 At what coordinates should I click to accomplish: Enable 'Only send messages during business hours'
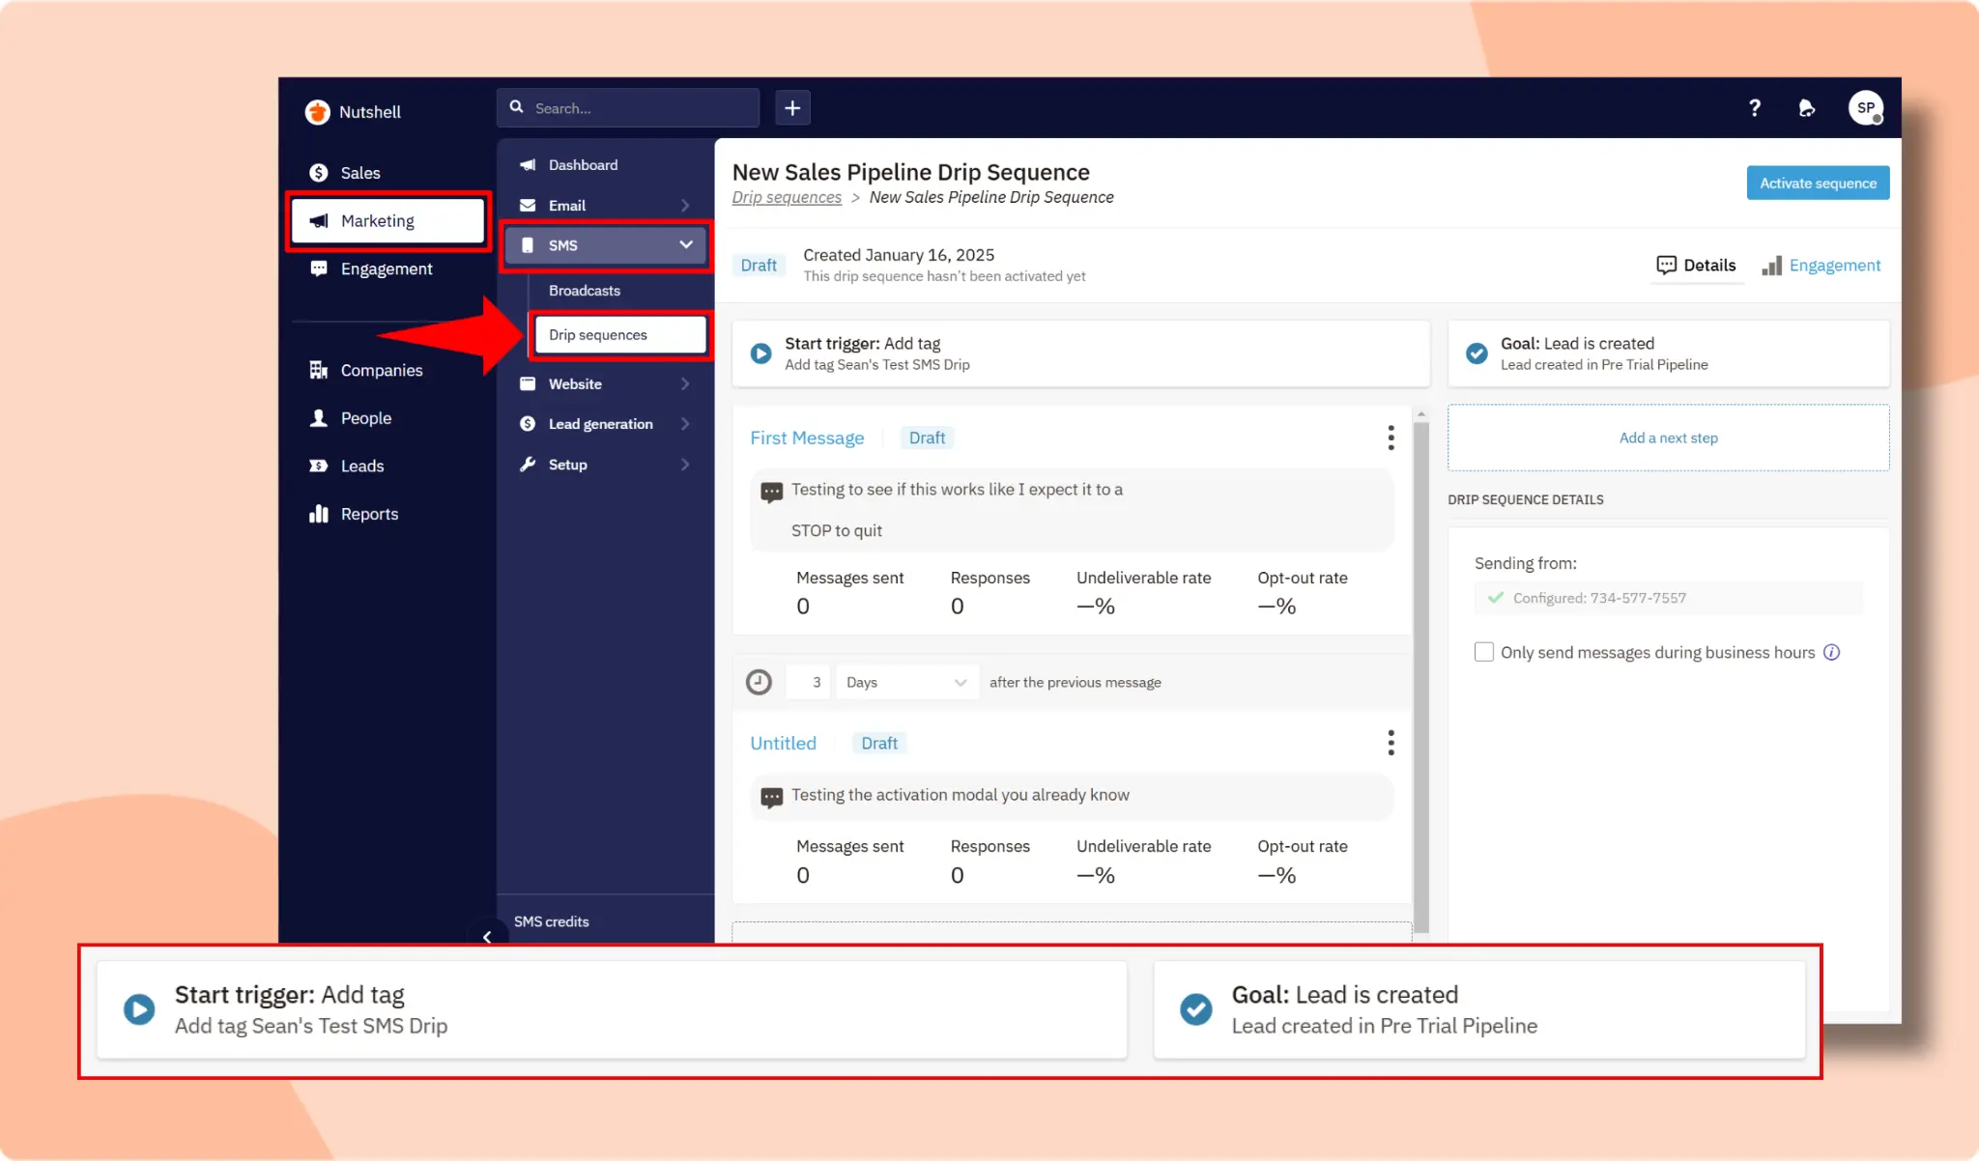coord(1484,651)
